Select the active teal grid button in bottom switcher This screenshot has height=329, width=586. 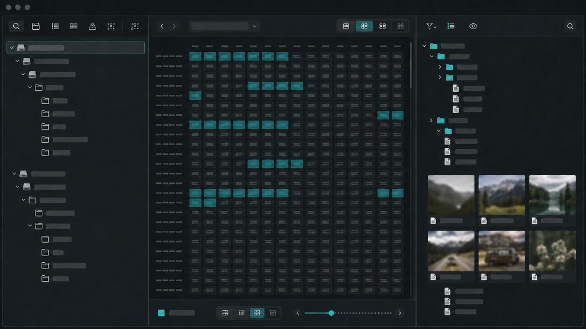tap(257, 313)
